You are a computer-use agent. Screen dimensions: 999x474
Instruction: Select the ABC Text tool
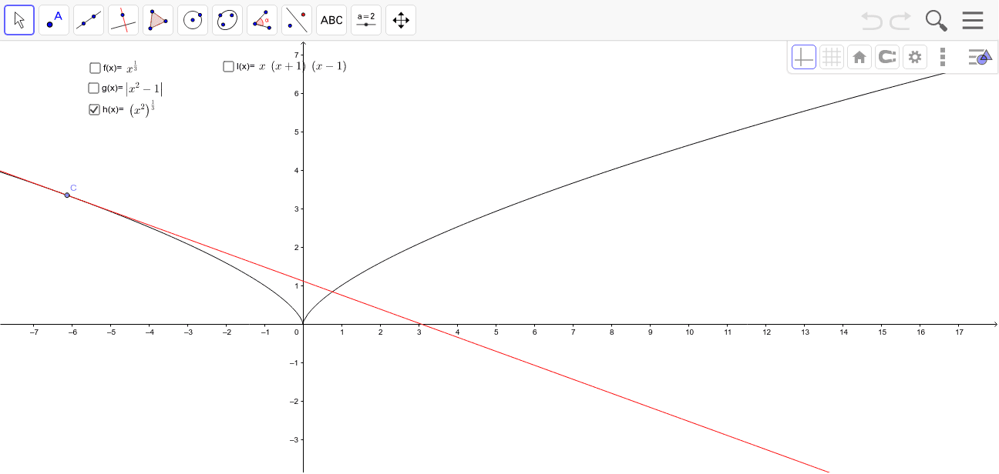click(x=331, y=20)
